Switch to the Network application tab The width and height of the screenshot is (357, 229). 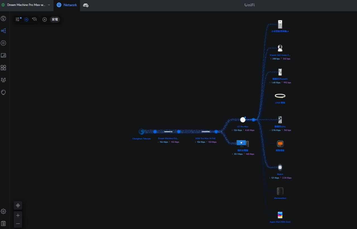(67, 5)
